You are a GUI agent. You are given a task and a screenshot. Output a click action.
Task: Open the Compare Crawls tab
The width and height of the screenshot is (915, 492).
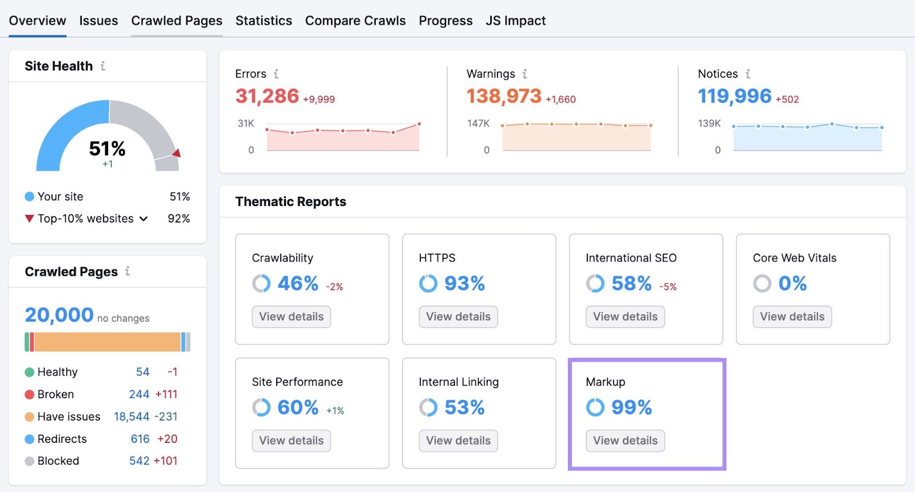pyautogui.click(x=355, y=21)
